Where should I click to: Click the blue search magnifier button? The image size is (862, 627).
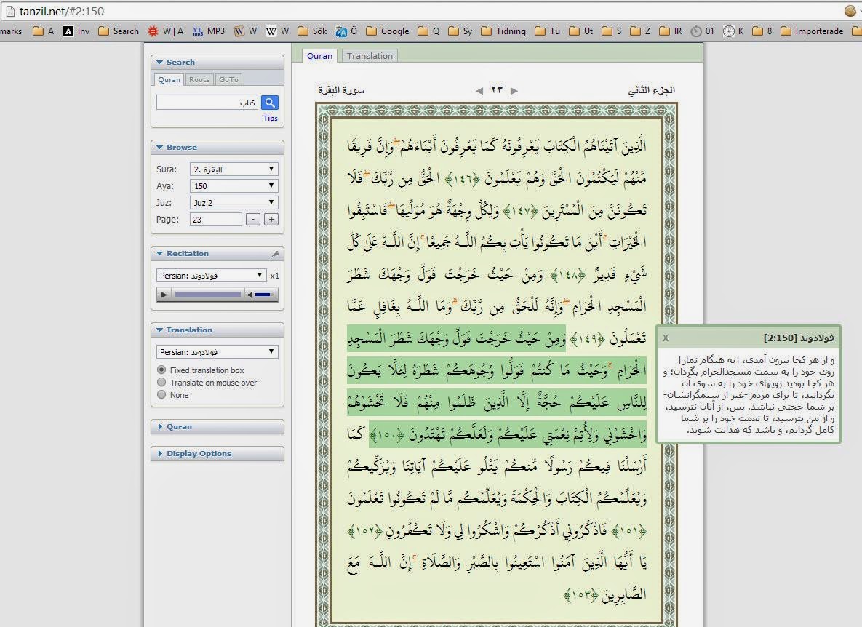[x=269, y=103]
